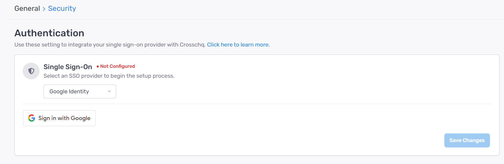Viewport: 504px width, 164px height.
Task: Click the Select an SSO provider instruction text
Action: pyautogui.click(x=109, y=76)
